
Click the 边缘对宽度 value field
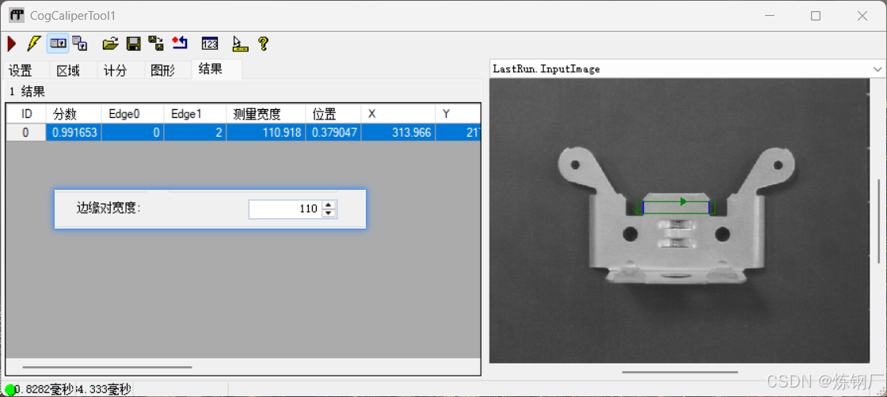click(285, 209)
